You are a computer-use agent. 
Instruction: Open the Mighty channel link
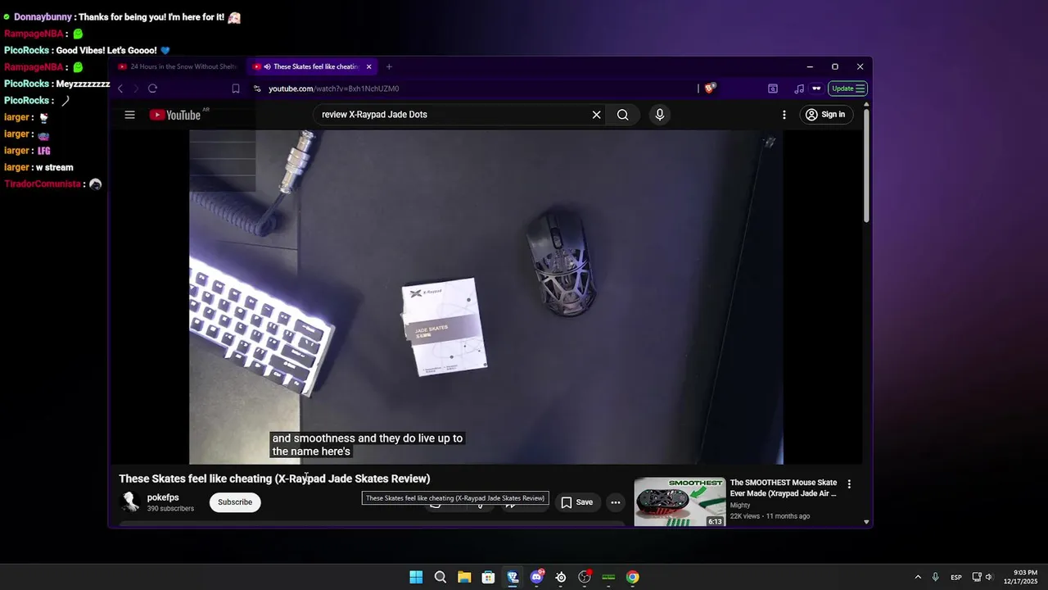[x=740, y=506]
